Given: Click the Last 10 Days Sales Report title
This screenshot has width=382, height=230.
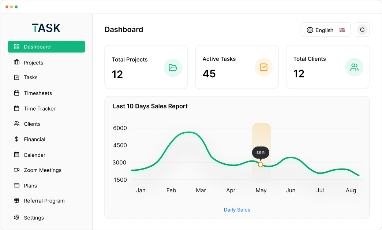Looking at the screenshot, I should [150, 106].
